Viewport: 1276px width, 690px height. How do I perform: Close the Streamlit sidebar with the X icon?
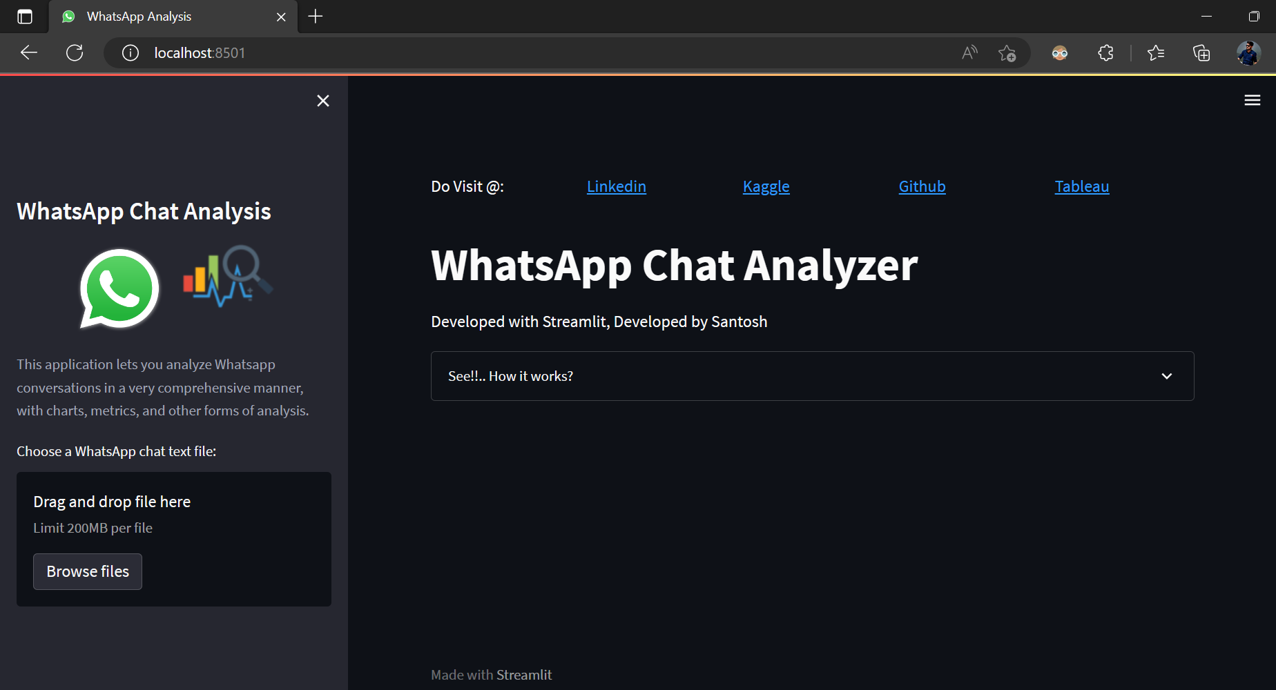point(322,101)
